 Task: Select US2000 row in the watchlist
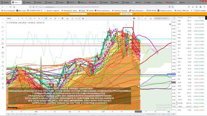[191, 103]
